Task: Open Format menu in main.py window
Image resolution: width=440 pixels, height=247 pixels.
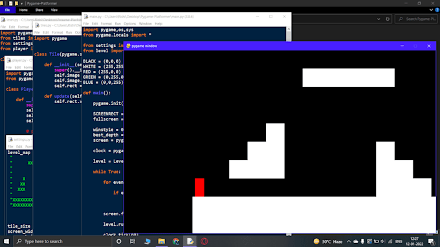Action: [106, 24]
